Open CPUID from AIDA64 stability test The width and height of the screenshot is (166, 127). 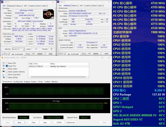[59, 122]
